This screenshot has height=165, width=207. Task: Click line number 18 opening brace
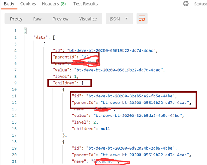click(x=14, y=142)
